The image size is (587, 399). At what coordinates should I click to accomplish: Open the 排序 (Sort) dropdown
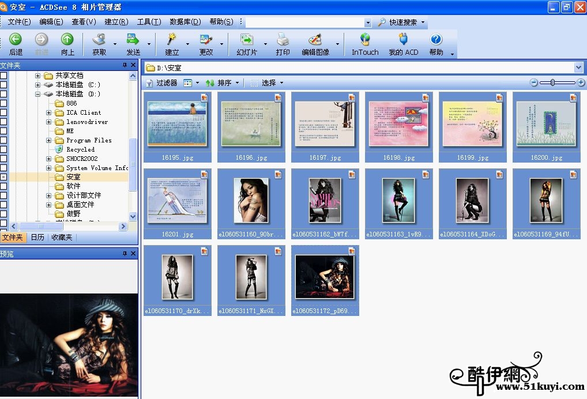[223, 83]
